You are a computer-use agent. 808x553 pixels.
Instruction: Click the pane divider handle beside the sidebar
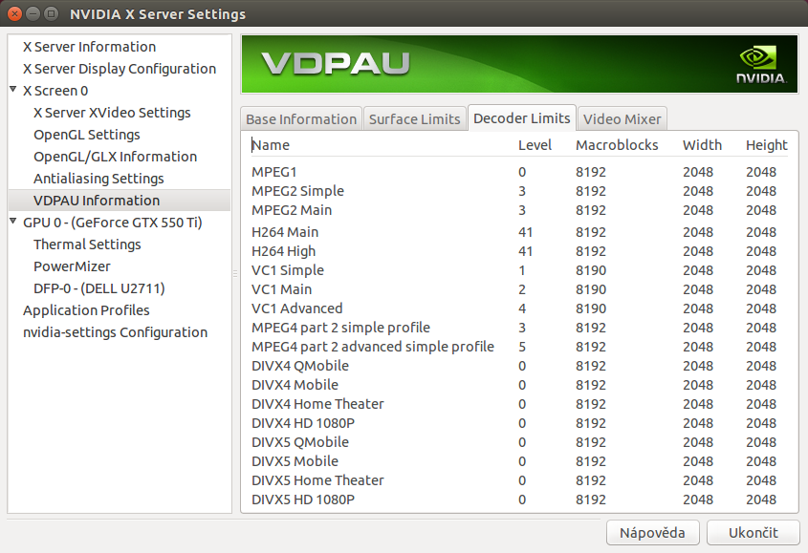click(235, 273)
